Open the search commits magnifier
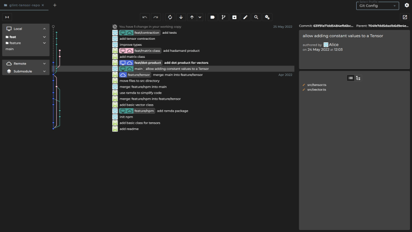This screenshot has width=412, height=232. point(256,17)
